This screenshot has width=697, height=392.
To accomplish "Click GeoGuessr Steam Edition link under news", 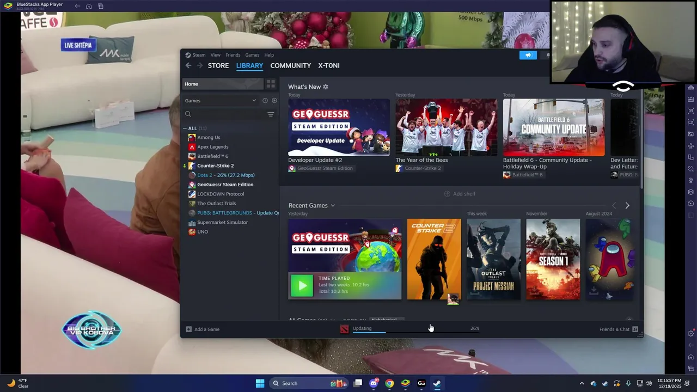I will pos(325,168).
